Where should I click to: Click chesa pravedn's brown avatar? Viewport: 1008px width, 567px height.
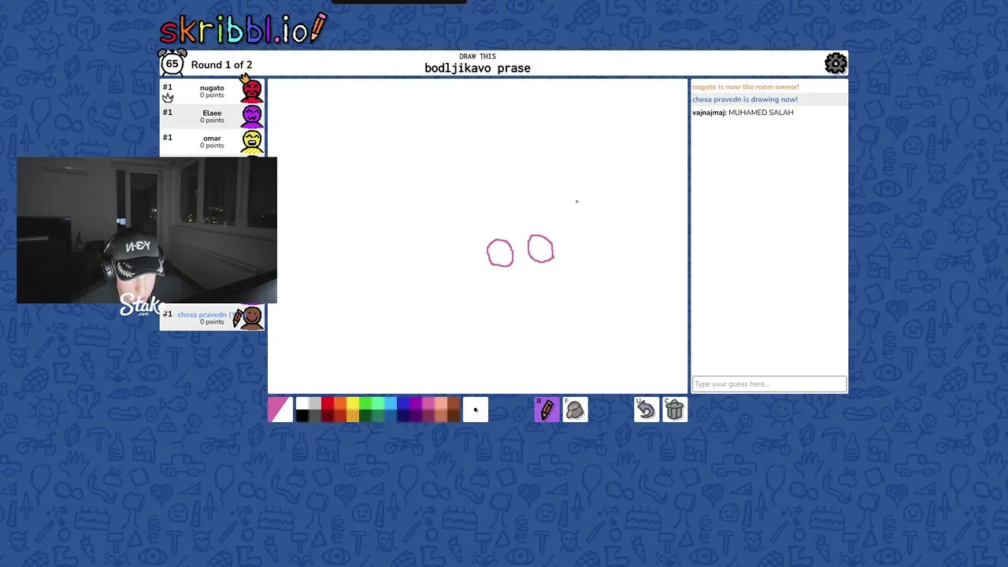[x=251, y=317]
